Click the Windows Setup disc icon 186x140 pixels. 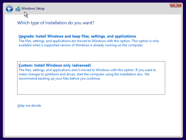[x=18, y=9]
